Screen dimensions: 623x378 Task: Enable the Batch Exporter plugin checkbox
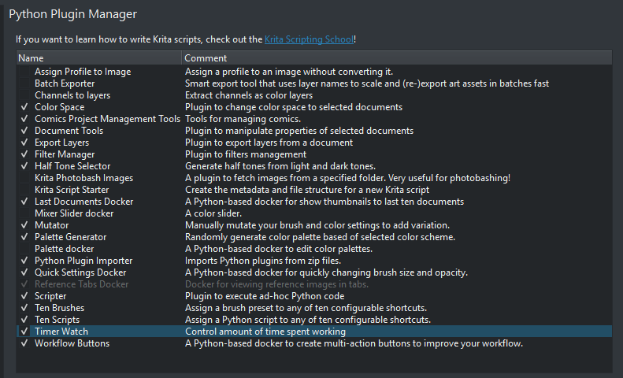click(24, 83)
